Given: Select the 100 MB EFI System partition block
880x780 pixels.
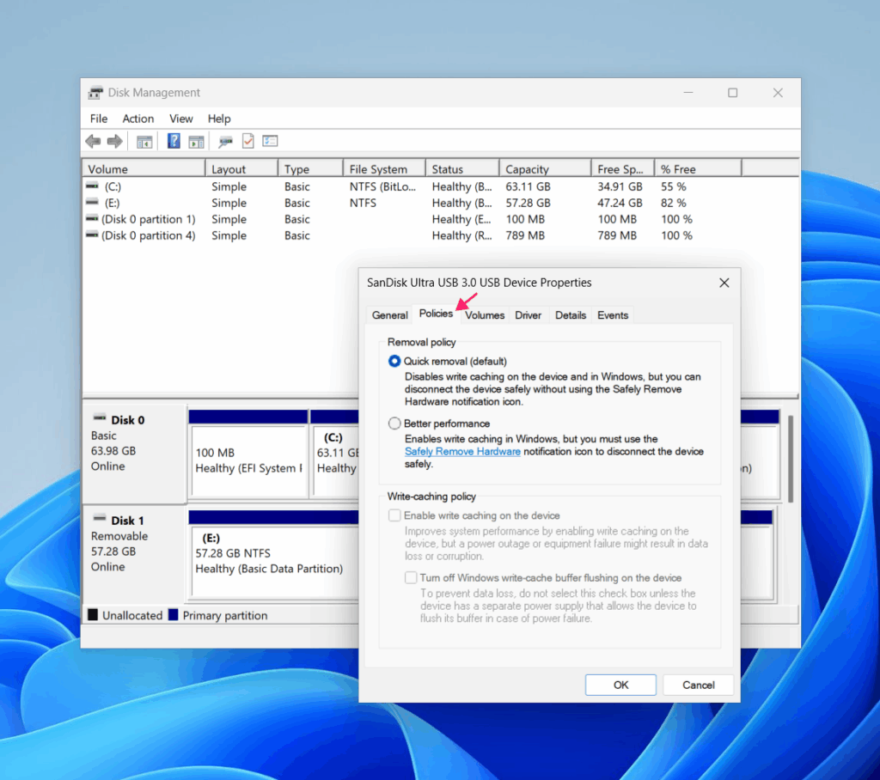Looking at the screenshot, I should (248, 454).
